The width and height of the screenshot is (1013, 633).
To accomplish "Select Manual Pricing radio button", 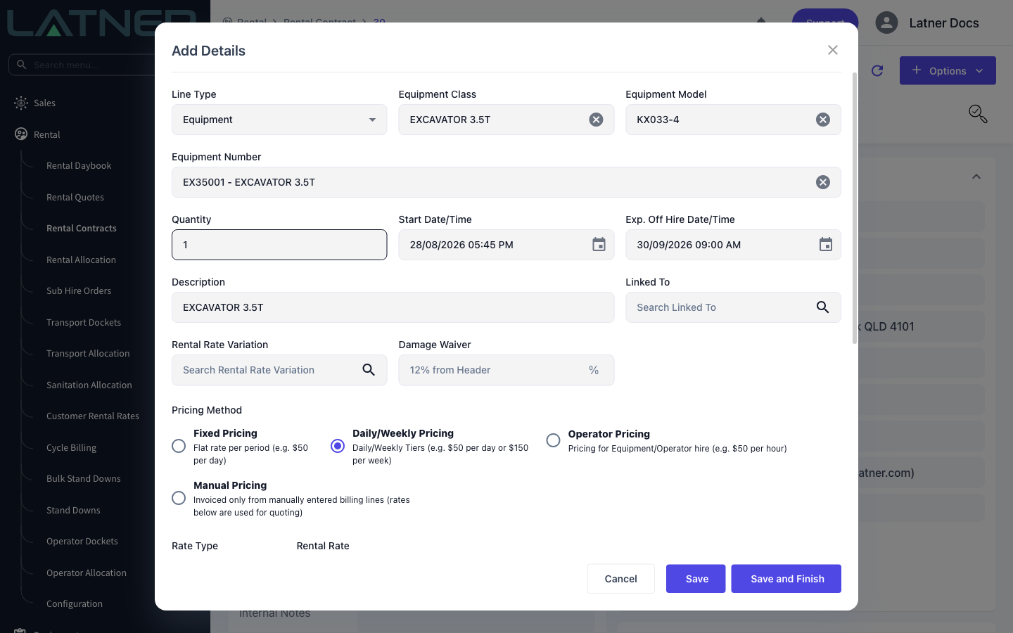I will [179, 498].
